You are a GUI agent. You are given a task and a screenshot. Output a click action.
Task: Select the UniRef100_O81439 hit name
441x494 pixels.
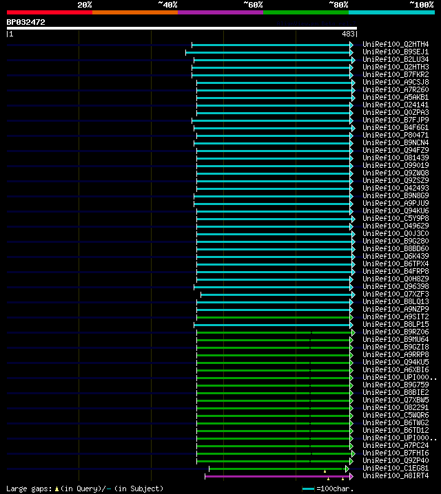coord(396,158)
